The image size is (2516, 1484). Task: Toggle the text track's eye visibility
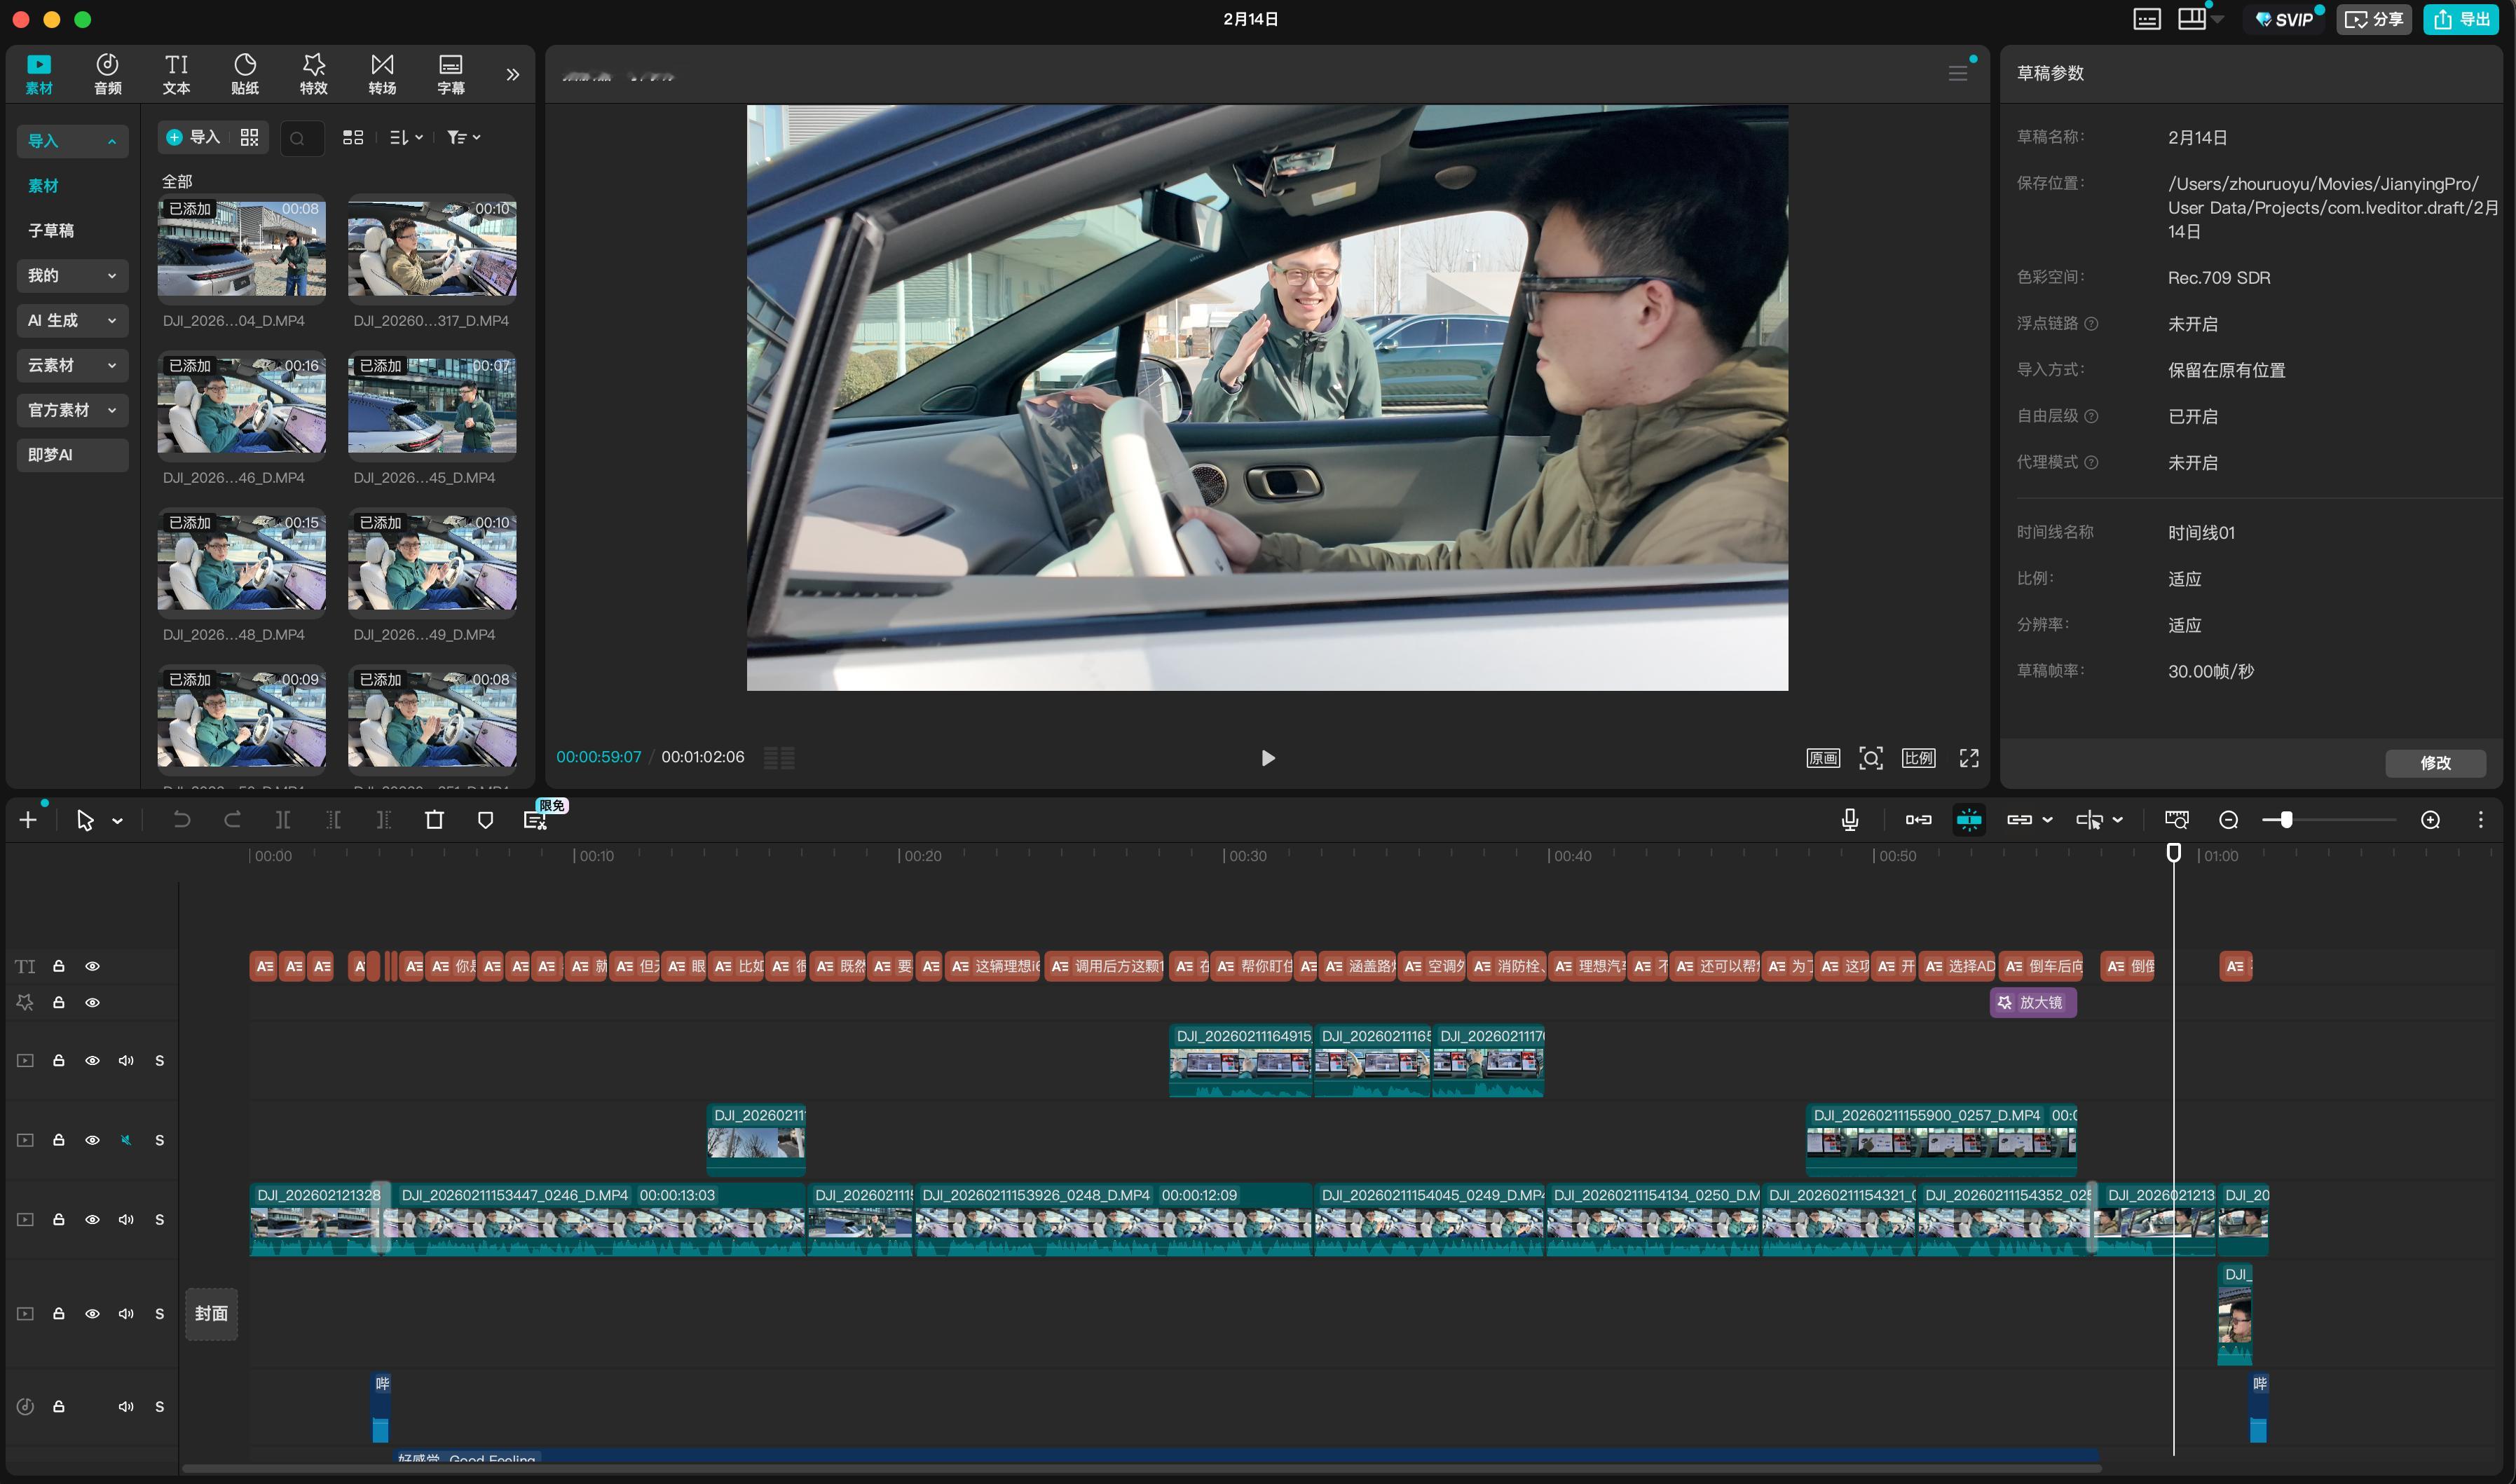[x=92, y=966]
